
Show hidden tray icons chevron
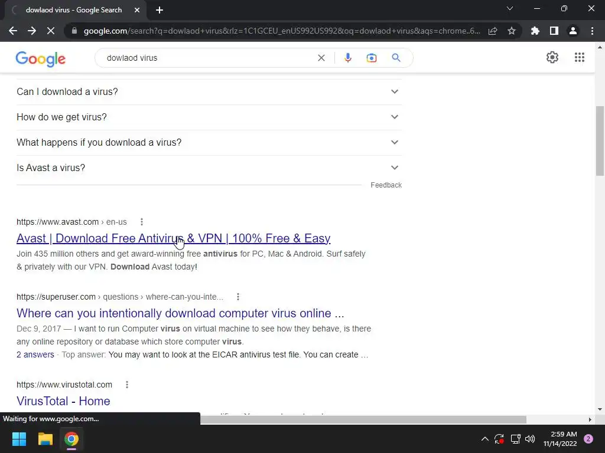pos(485,439)
